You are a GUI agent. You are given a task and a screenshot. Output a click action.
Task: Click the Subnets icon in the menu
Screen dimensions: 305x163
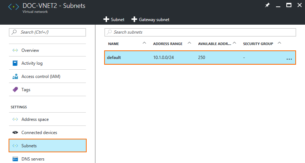pos(15,146)
